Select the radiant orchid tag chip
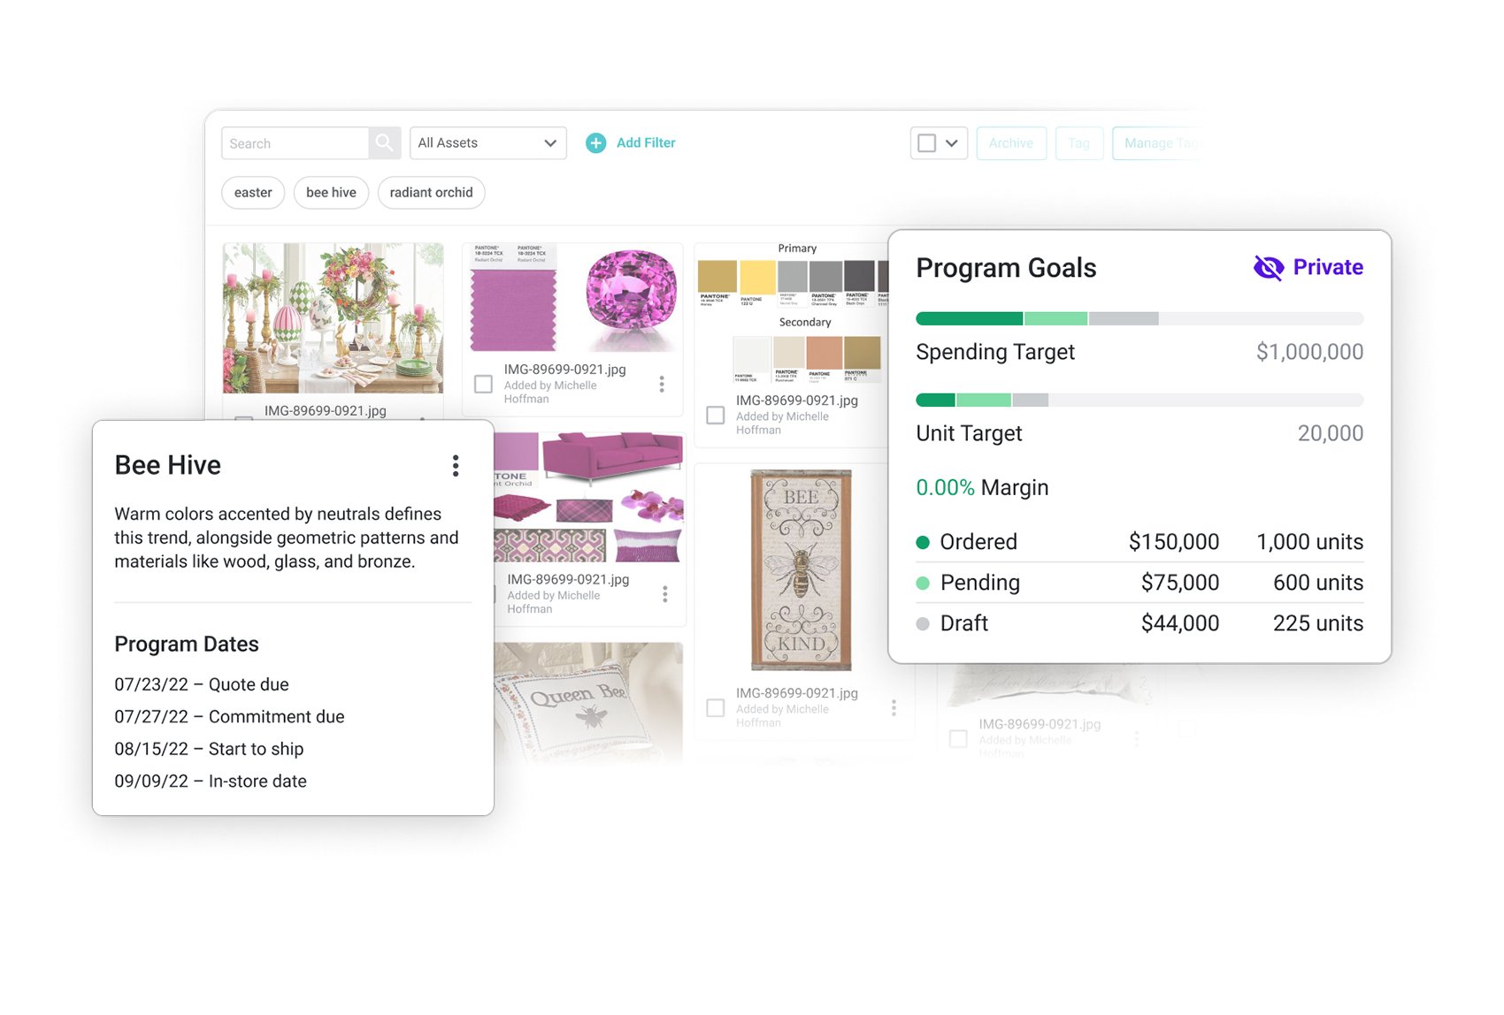This screenshot has height=1015, width=1504. (431, 193)
